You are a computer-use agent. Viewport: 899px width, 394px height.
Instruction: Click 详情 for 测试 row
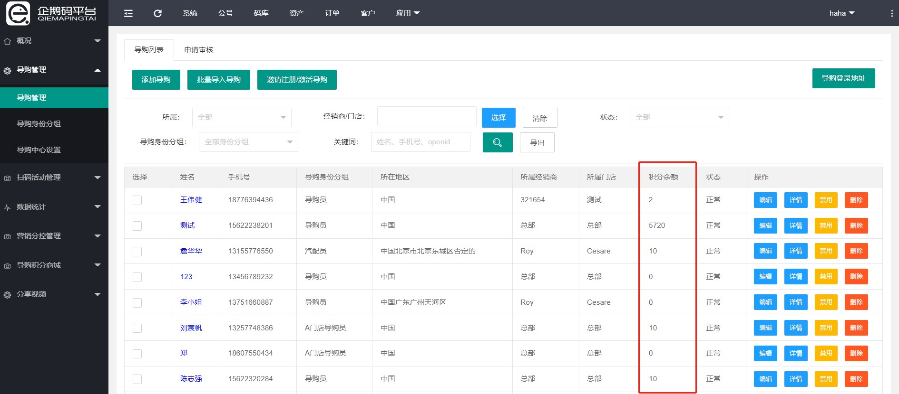[x=796, y=226]
